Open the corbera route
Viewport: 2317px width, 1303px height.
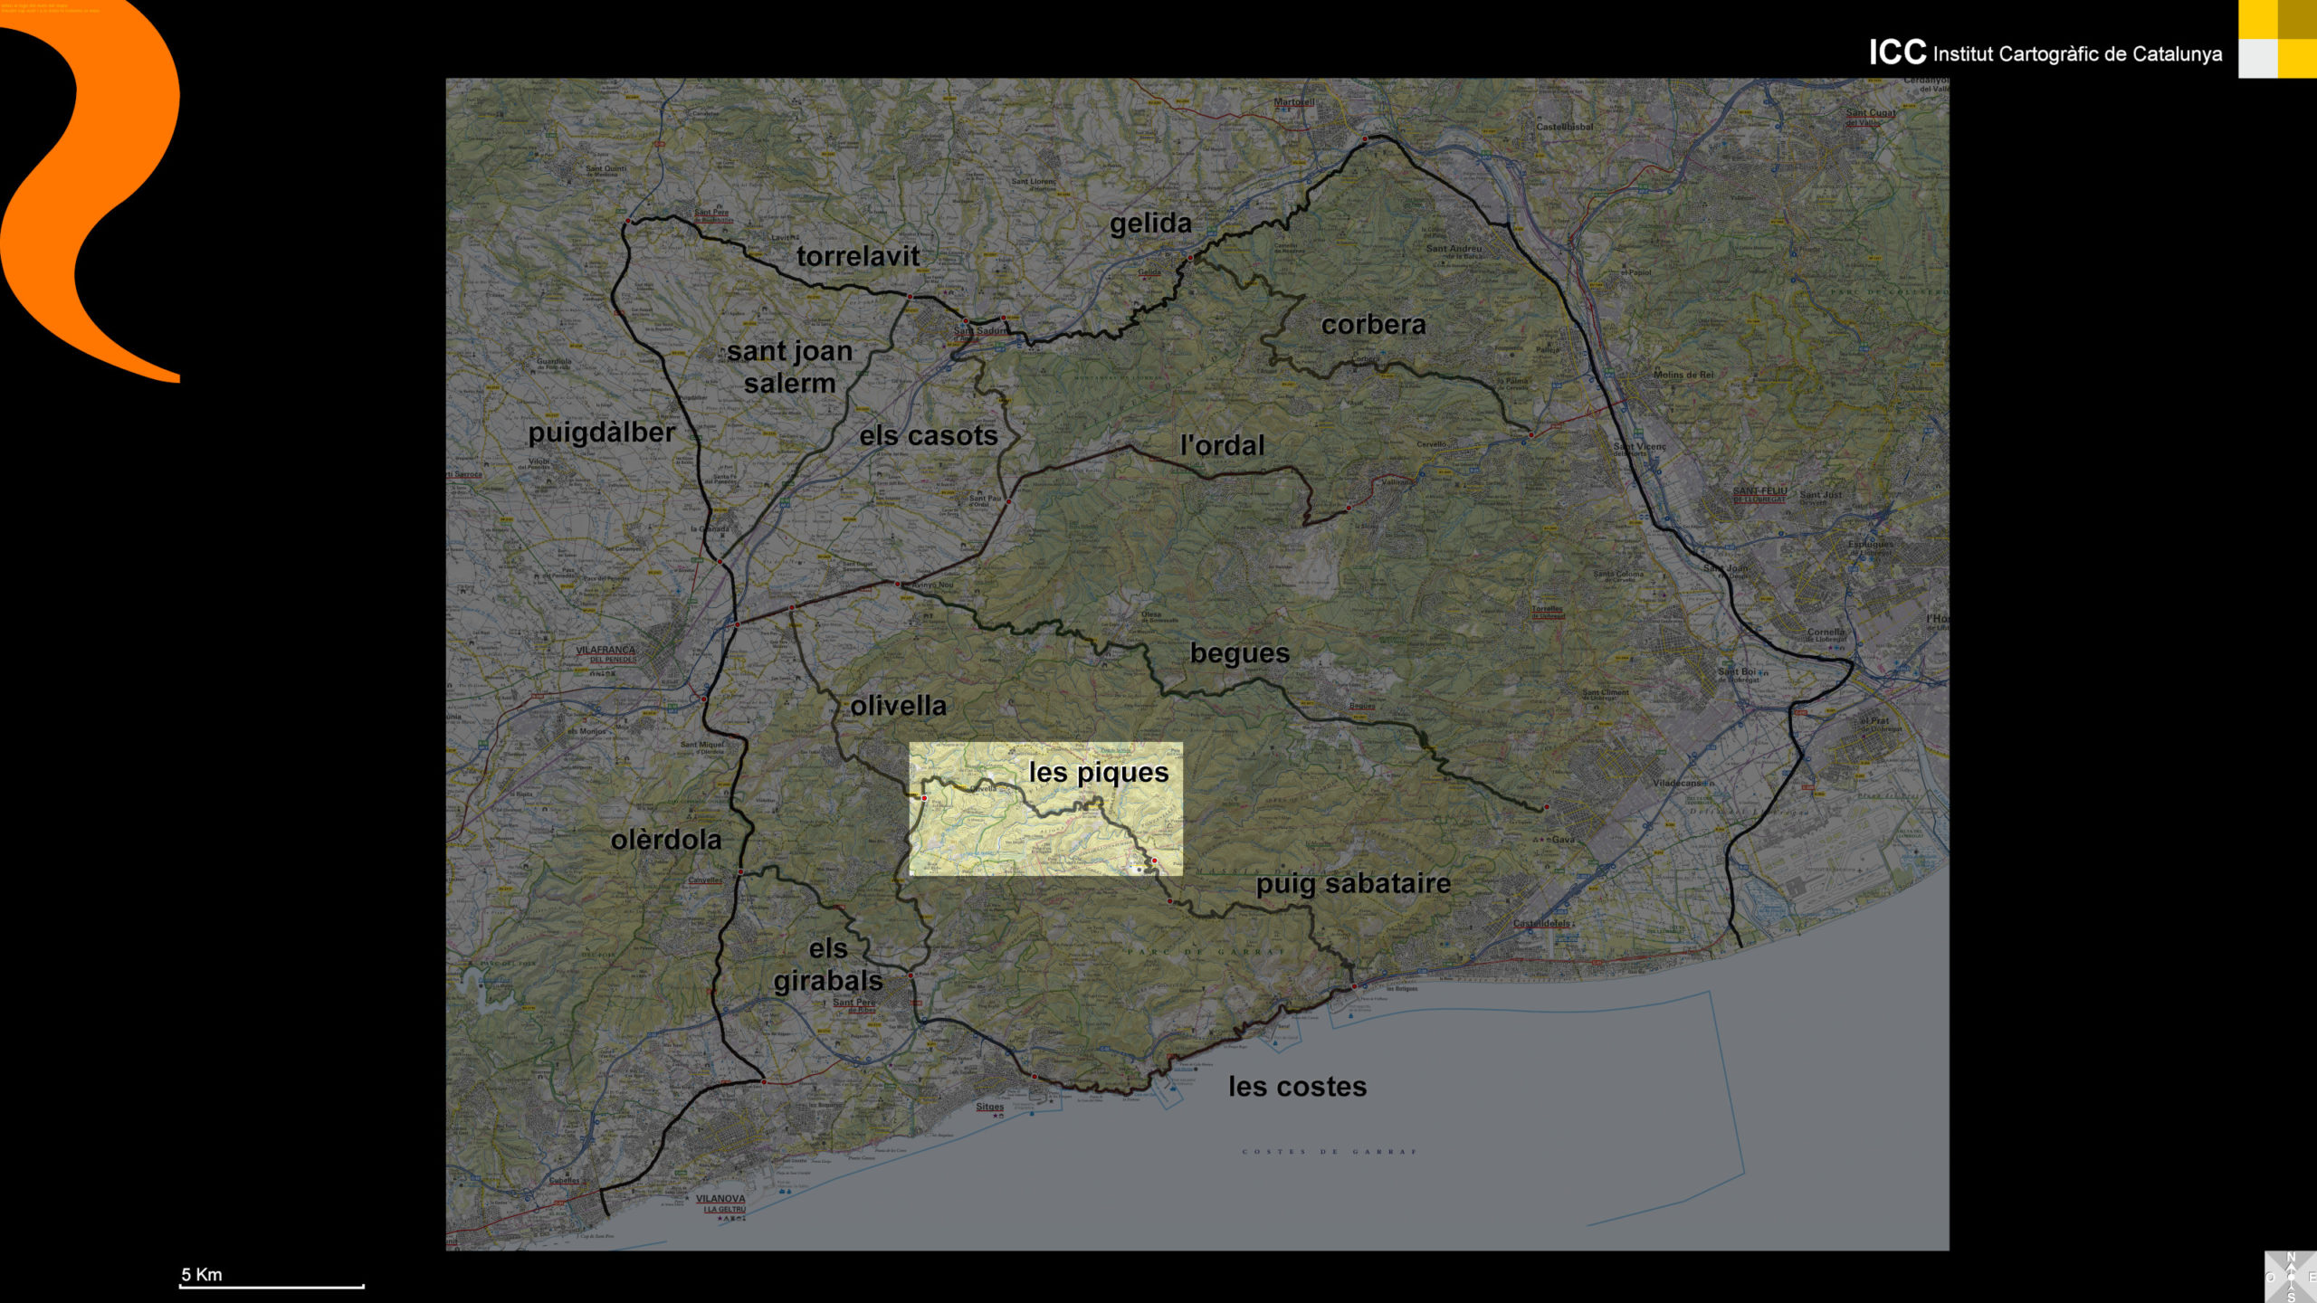pos(1373,325)
